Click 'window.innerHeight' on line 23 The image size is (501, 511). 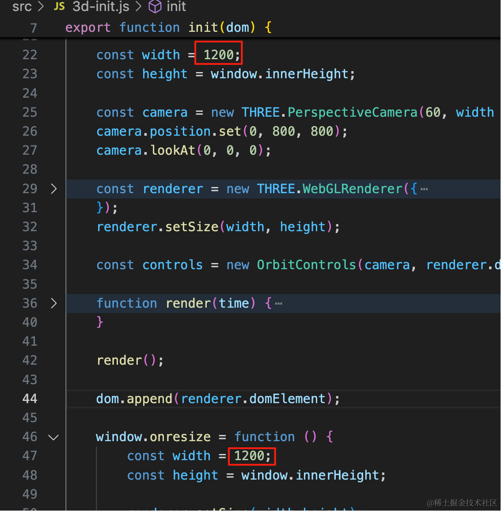280,74
